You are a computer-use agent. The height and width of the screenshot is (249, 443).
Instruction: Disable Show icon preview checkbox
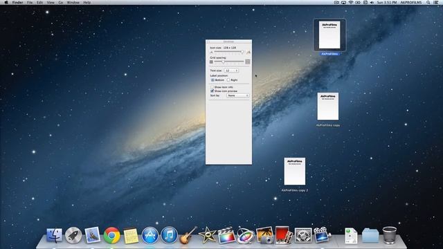click(213, 91)
